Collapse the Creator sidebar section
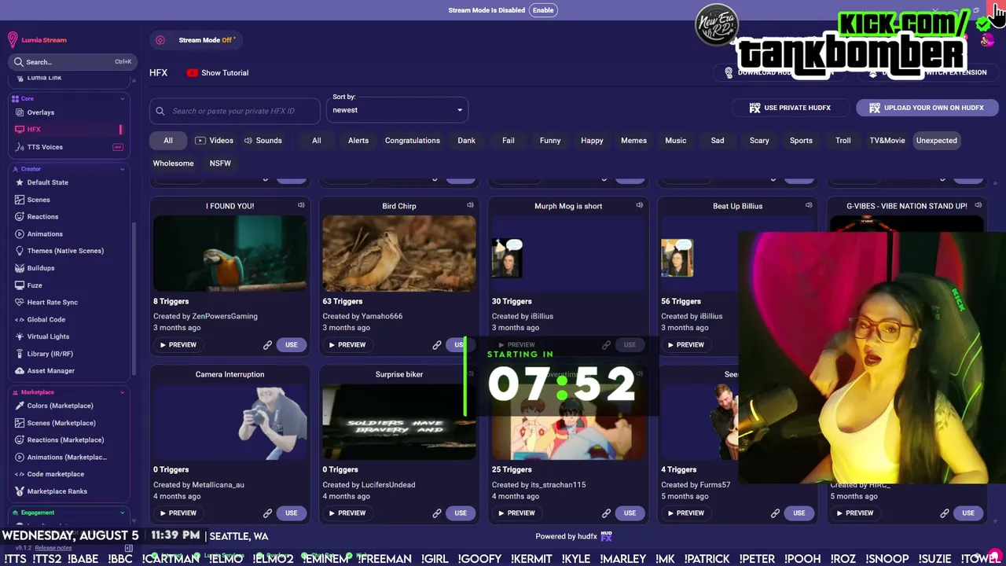 point(123,169)
